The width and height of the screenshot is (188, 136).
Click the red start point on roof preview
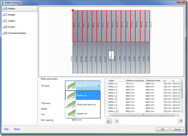(x=73, y=10)
